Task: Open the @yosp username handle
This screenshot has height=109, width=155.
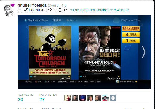Action: click(x=53, y=5)
